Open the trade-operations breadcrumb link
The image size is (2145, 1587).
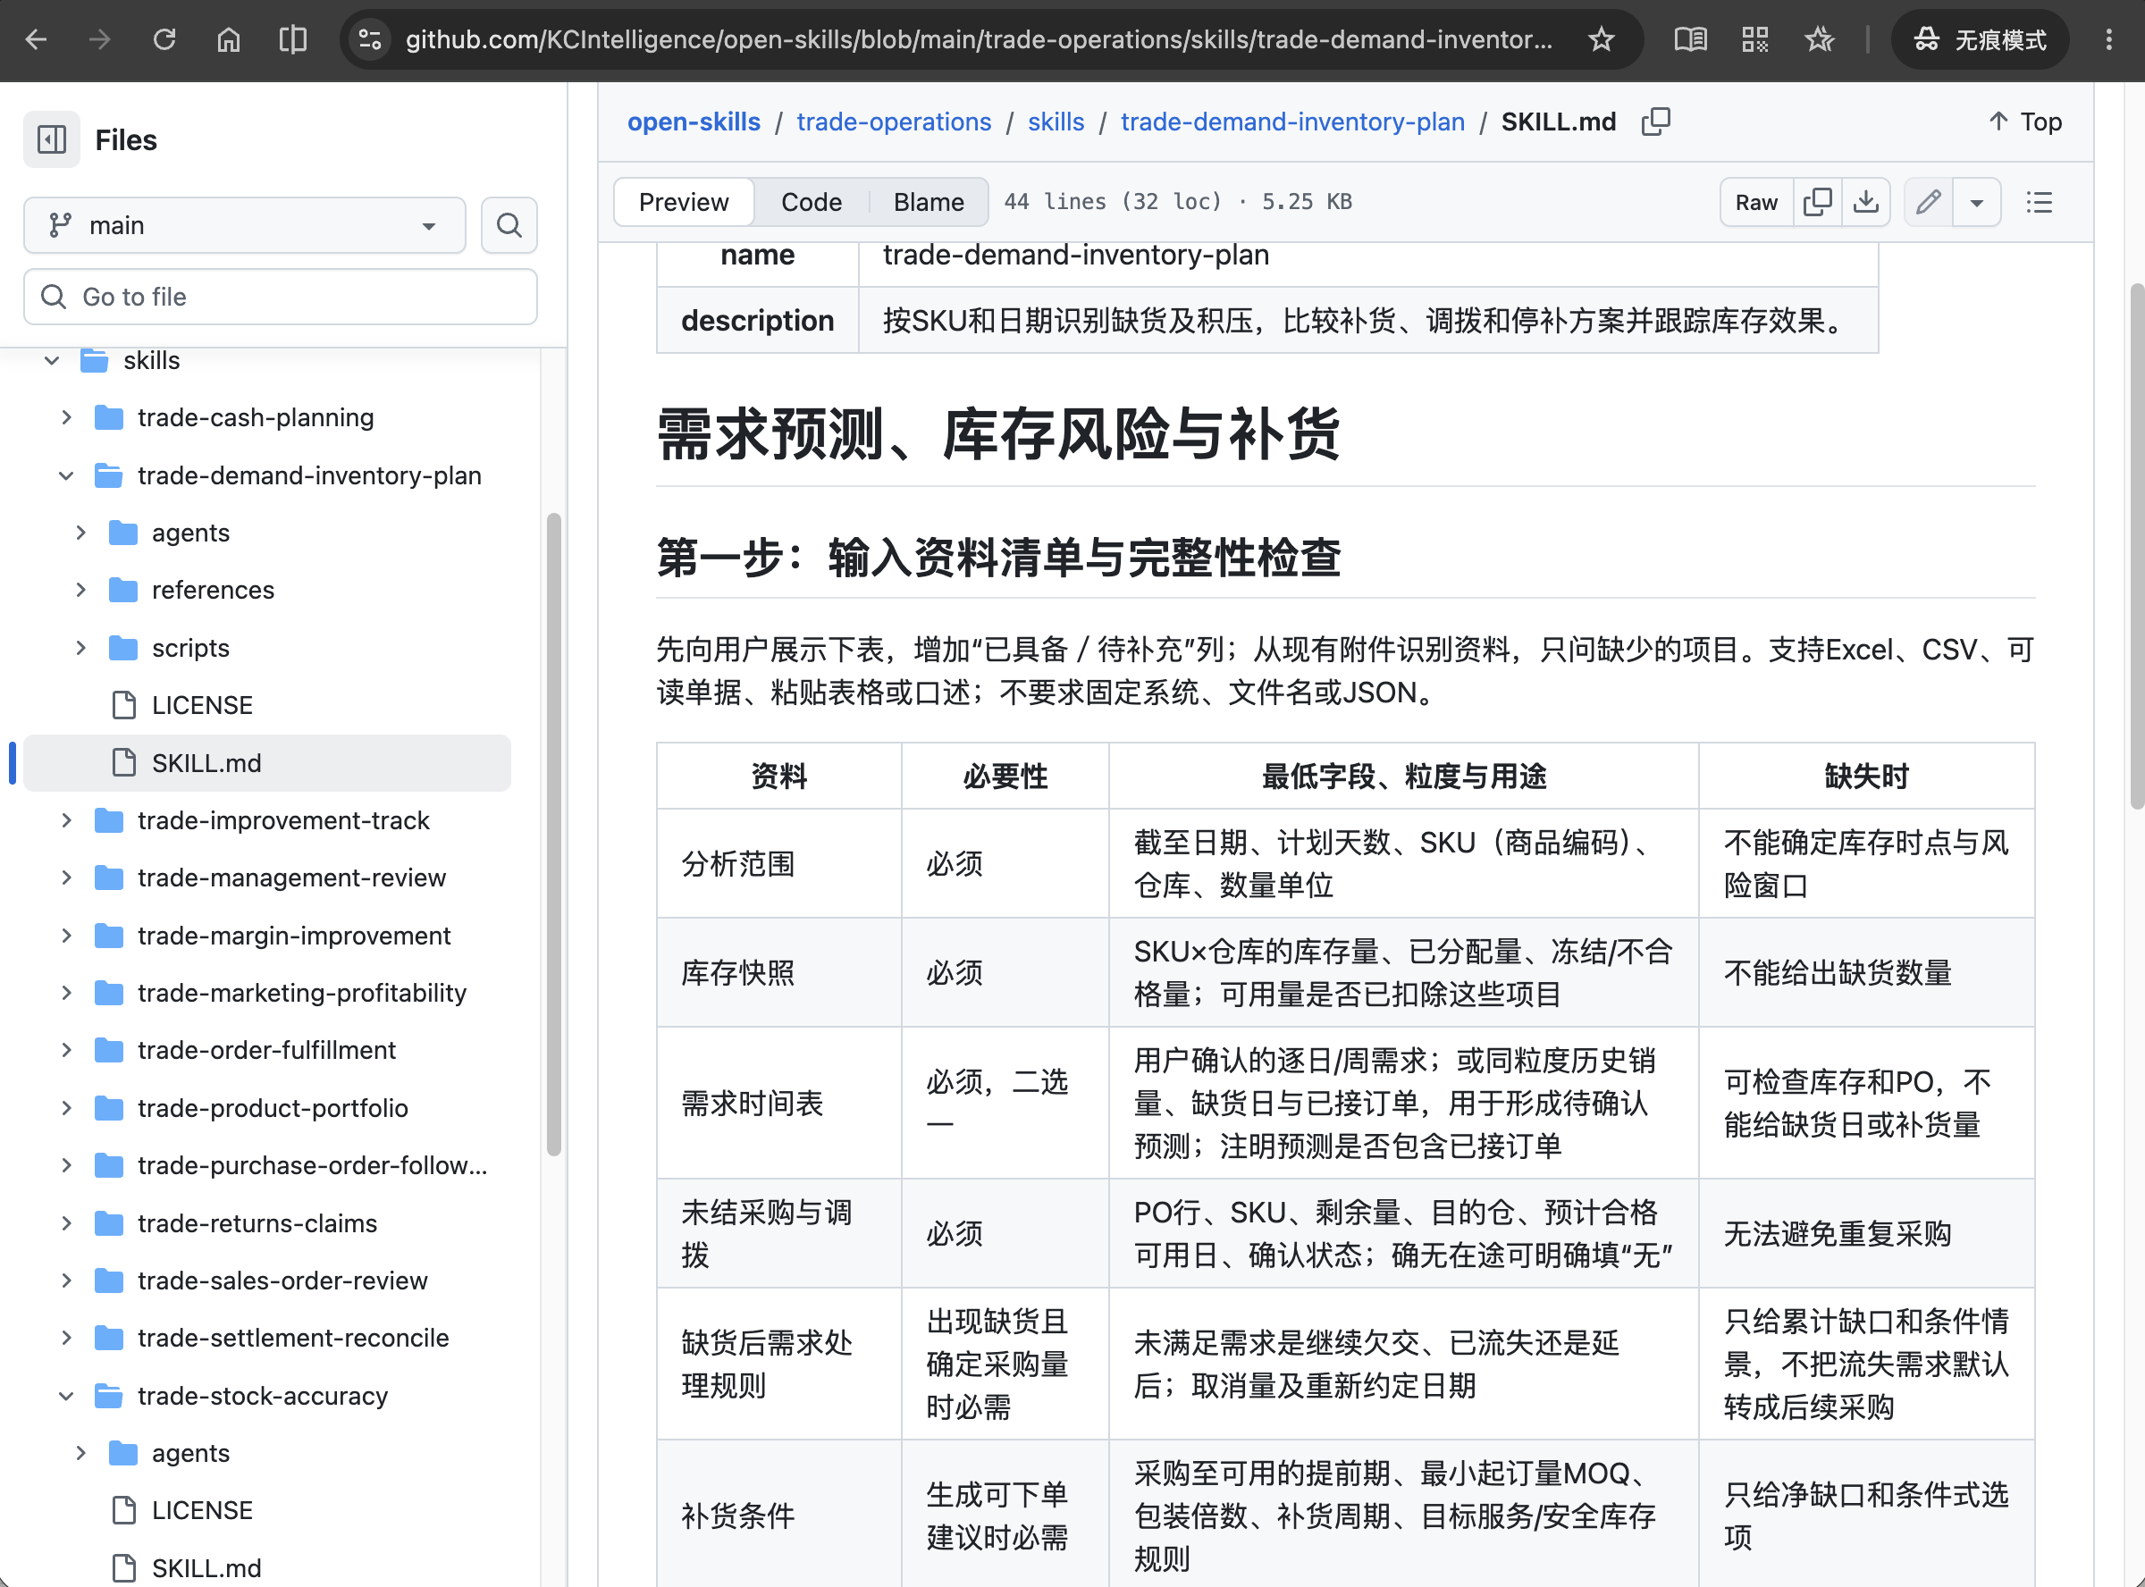pyautogui.click(x=894, y=122)
